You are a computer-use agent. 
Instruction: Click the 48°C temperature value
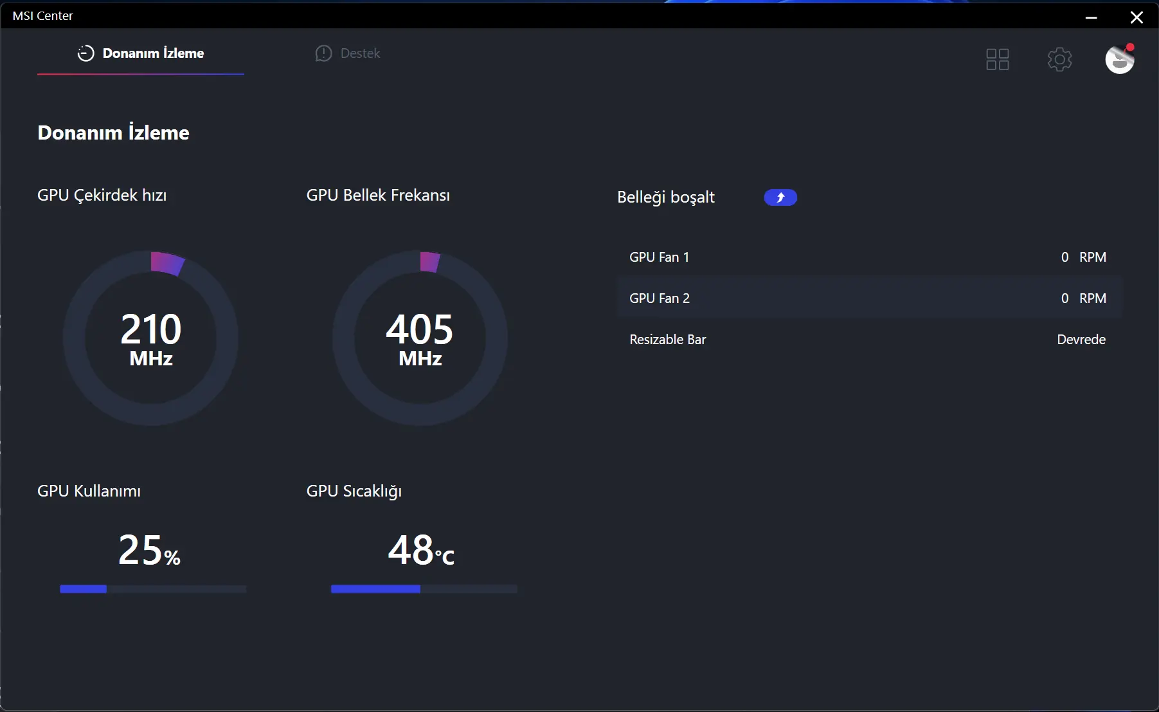pos(421,551)
